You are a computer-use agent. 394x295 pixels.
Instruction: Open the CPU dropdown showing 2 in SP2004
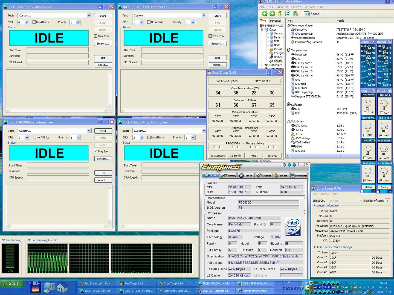tap(27, 138)
